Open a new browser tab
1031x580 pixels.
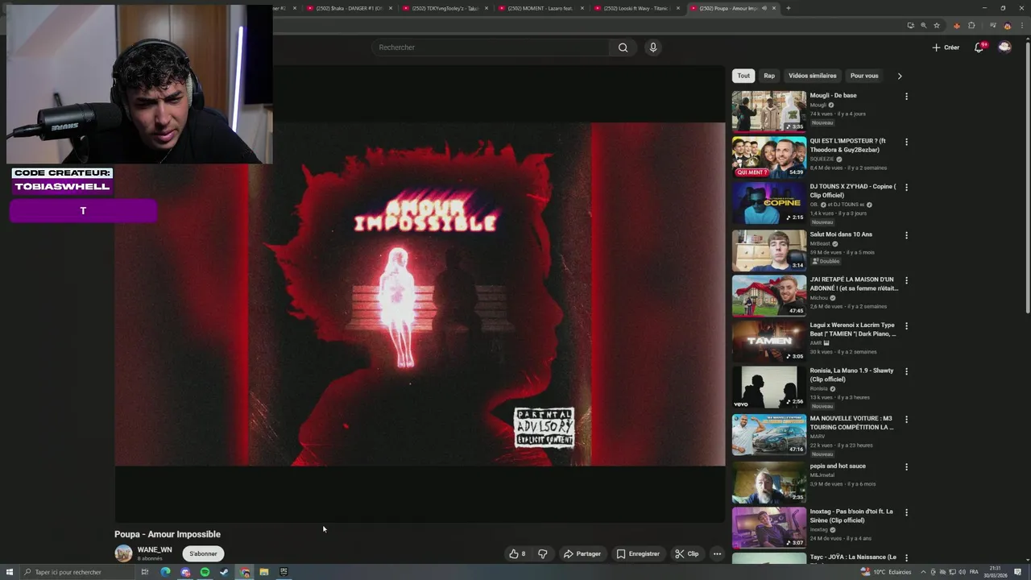pos(788,8)
